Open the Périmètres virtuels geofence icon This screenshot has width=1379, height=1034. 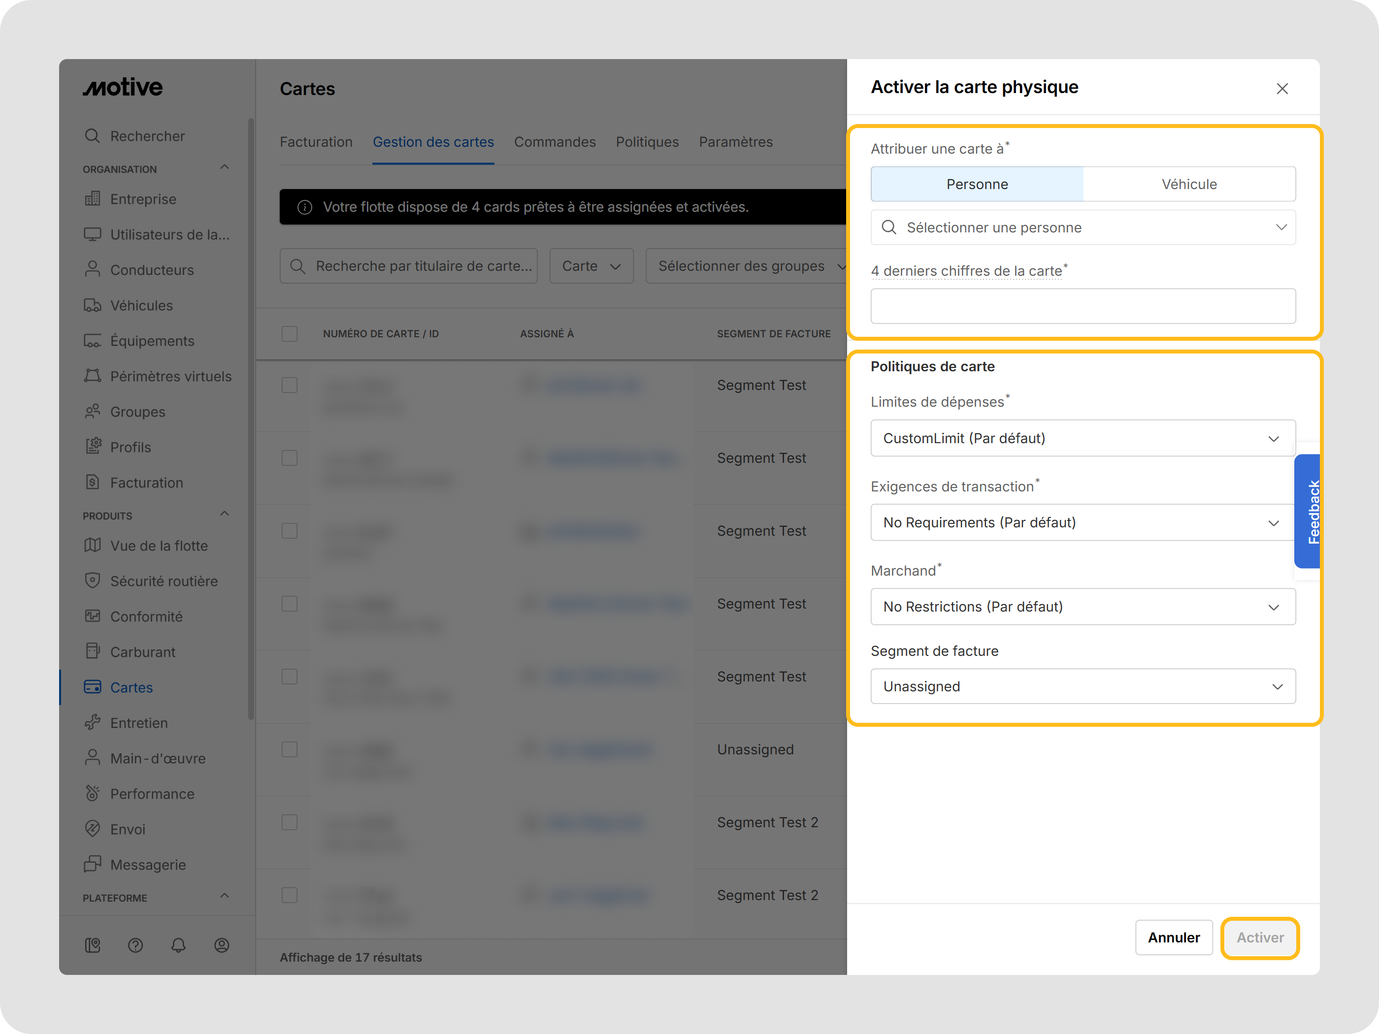pos(92,376)
